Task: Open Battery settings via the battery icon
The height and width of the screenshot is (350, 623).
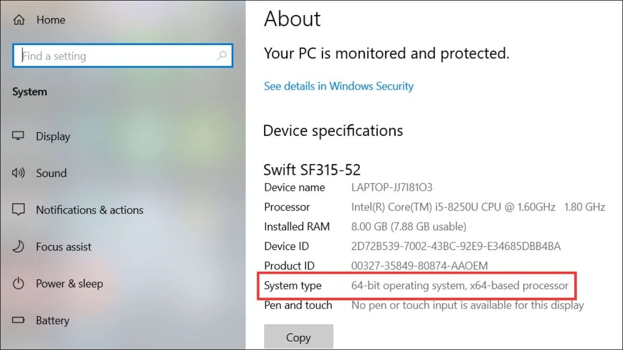Action: pos(19,320)
